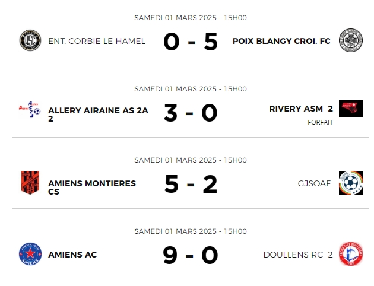Open the Amiens AC blue star logo
Image resolution: width=374 pixels, height=286 pixels.
(30, 254)
